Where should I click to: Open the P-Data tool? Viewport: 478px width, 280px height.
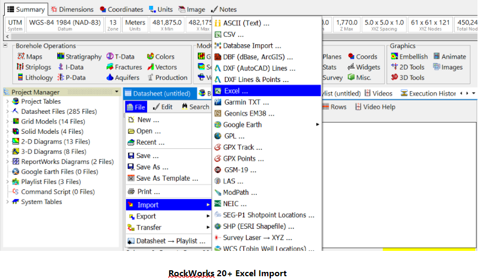coord(71,78)
